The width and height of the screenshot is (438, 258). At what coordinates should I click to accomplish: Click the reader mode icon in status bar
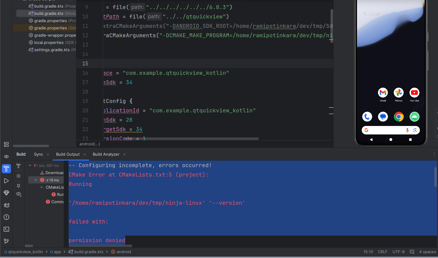coord(412,252)
